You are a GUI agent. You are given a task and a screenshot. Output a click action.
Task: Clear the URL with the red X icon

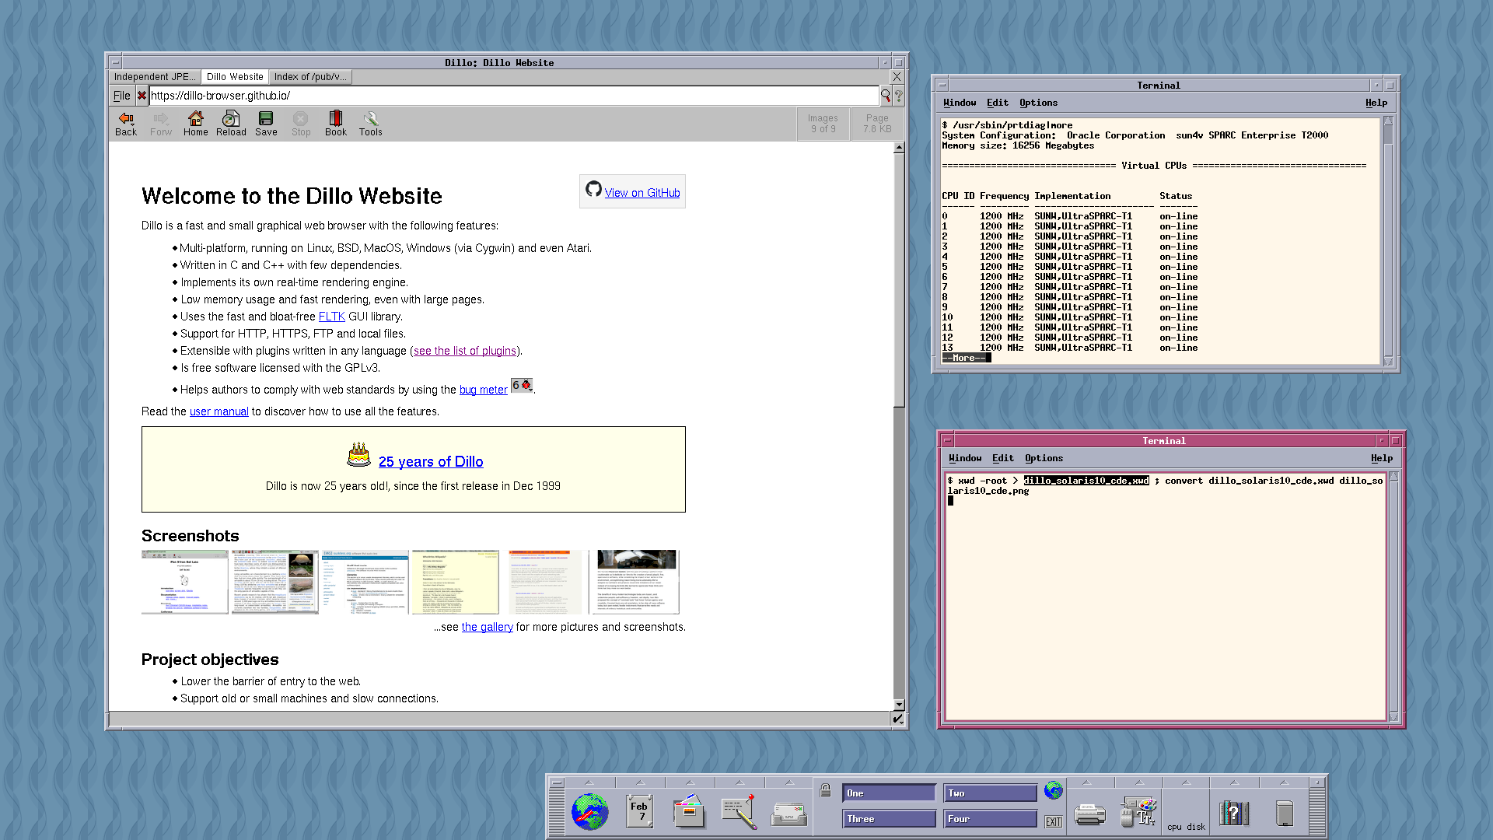142,96
